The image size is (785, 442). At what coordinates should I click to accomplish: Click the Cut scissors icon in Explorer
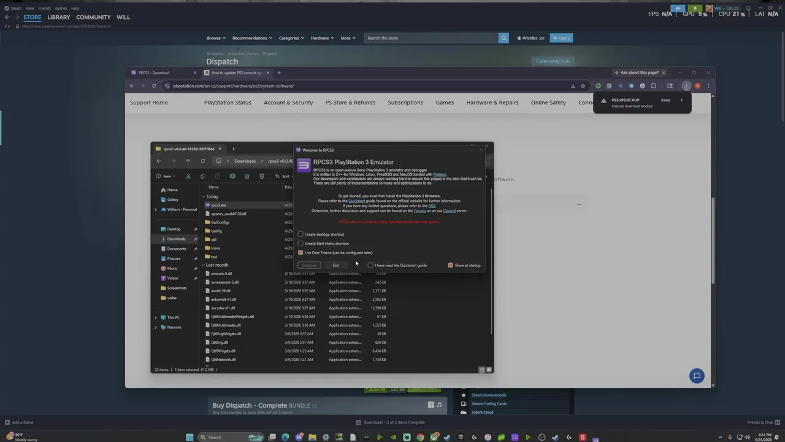[x=188, y=176]
